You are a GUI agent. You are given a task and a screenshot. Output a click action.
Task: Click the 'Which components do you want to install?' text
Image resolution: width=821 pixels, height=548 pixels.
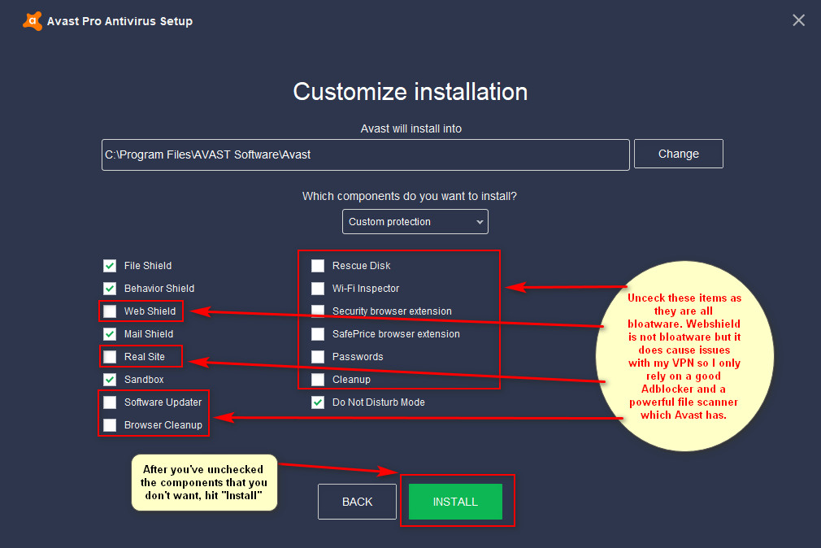pos(410,197)
